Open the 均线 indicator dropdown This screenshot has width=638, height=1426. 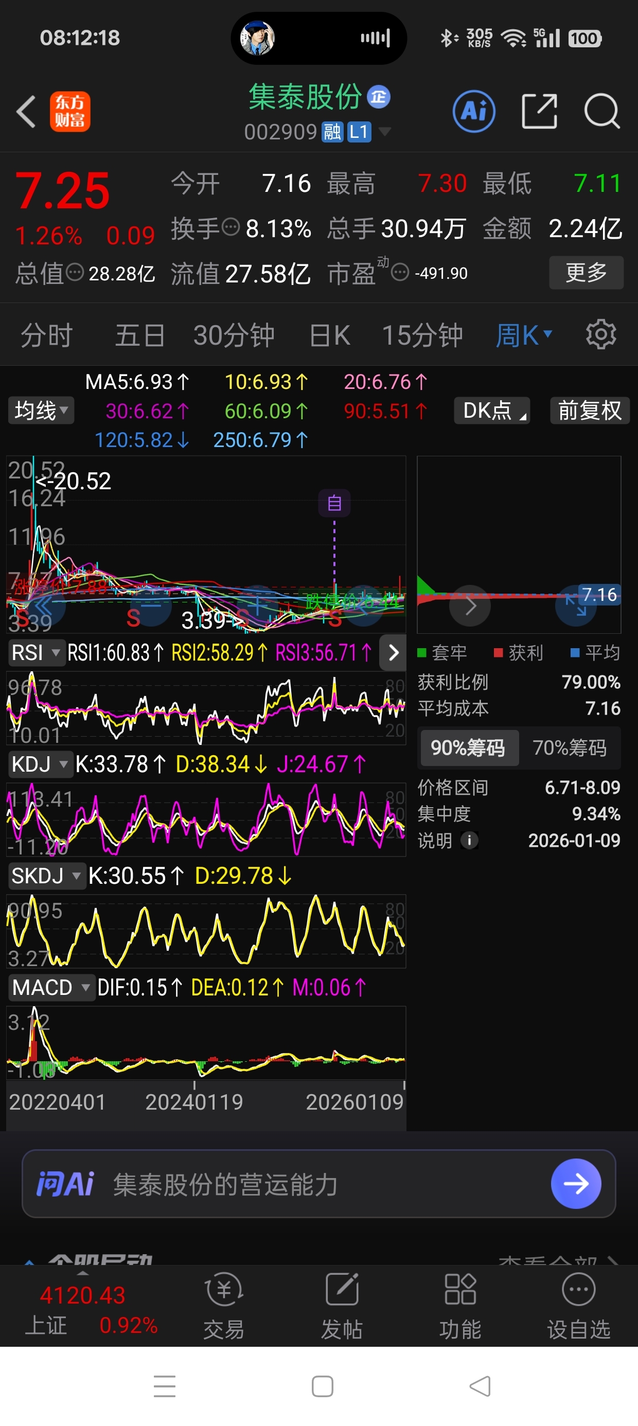point(41,410)
